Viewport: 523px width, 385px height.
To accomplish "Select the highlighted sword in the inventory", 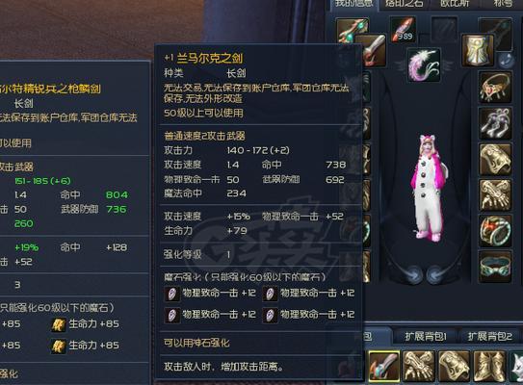I will pos(384,366).
